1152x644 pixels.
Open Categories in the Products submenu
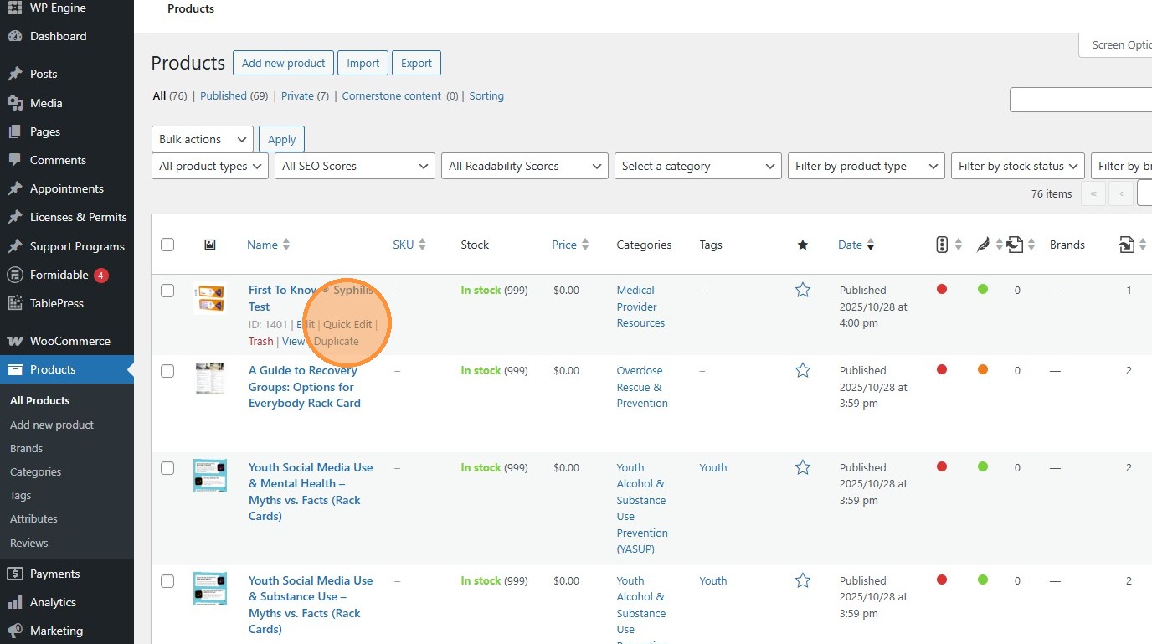click(35, 471)
